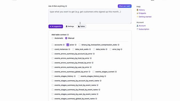Open info icon for events_errors_summary_by_user_by_error

pos(91,67)
